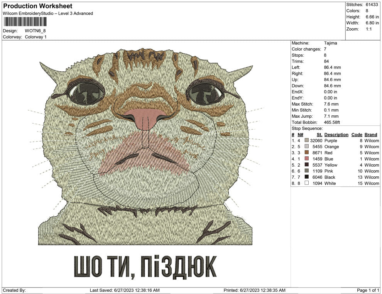
Task: Click the Yellow thread color swatch
Action: click(x=307, y=165)
